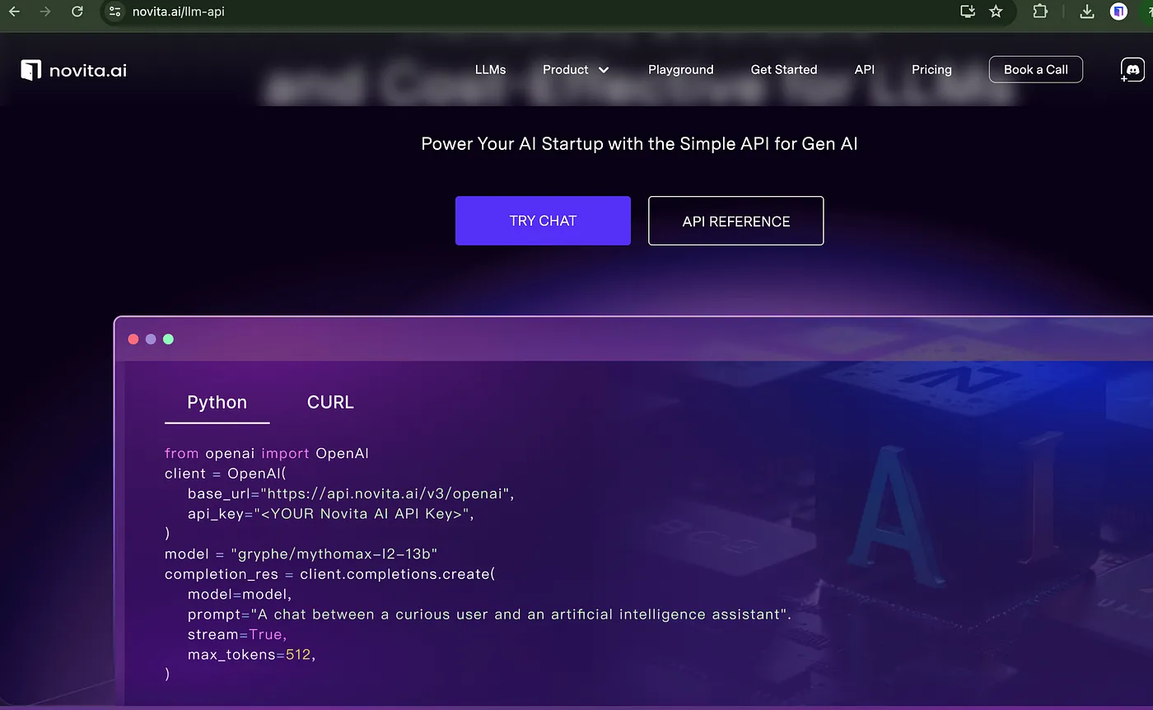Click the api_key placeholder line

(x=331, y=514)
